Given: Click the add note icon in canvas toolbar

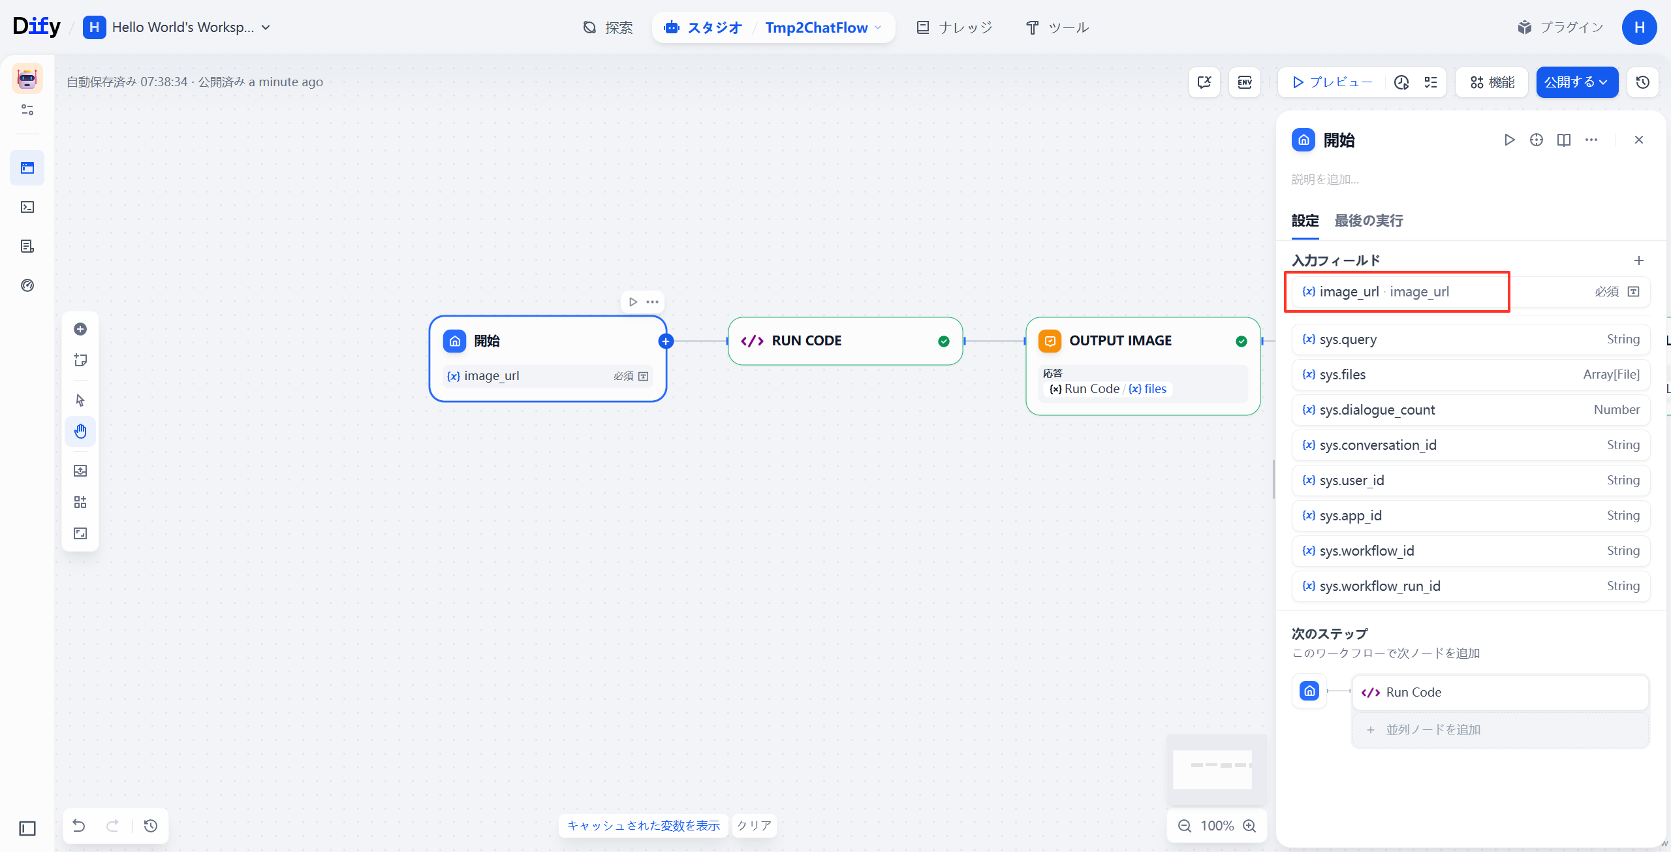Looking at the screenshot, I should pyautogui.click(x=80, y=360).
